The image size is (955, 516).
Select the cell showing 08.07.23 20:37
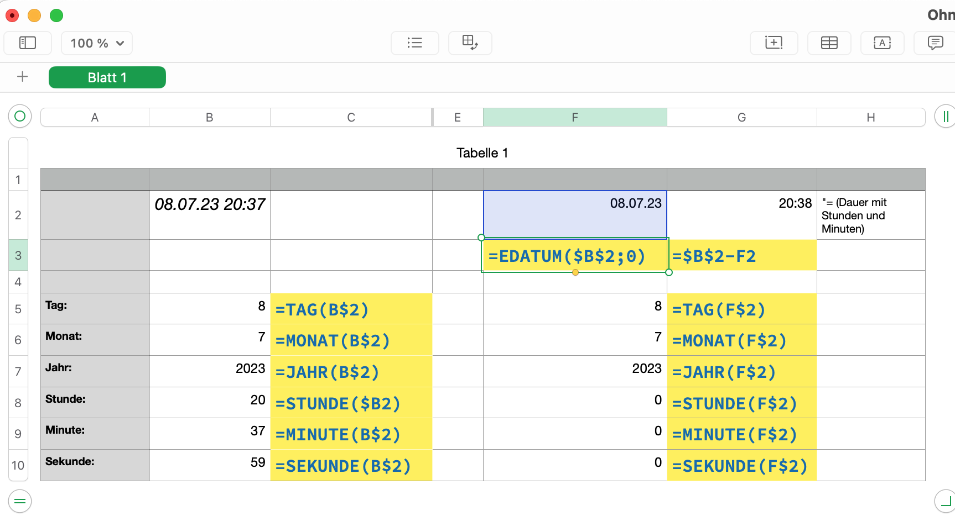pyautogui.click(x=210, y=214)
